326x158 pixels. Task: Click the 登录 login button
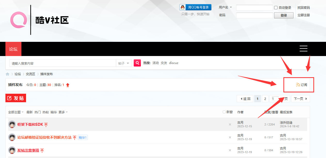pos(284,15)
